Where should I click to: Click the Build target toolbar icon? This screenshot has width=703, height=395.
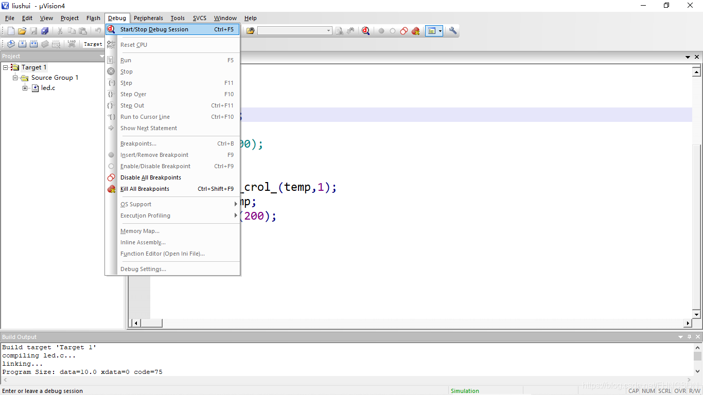(22, 44)
